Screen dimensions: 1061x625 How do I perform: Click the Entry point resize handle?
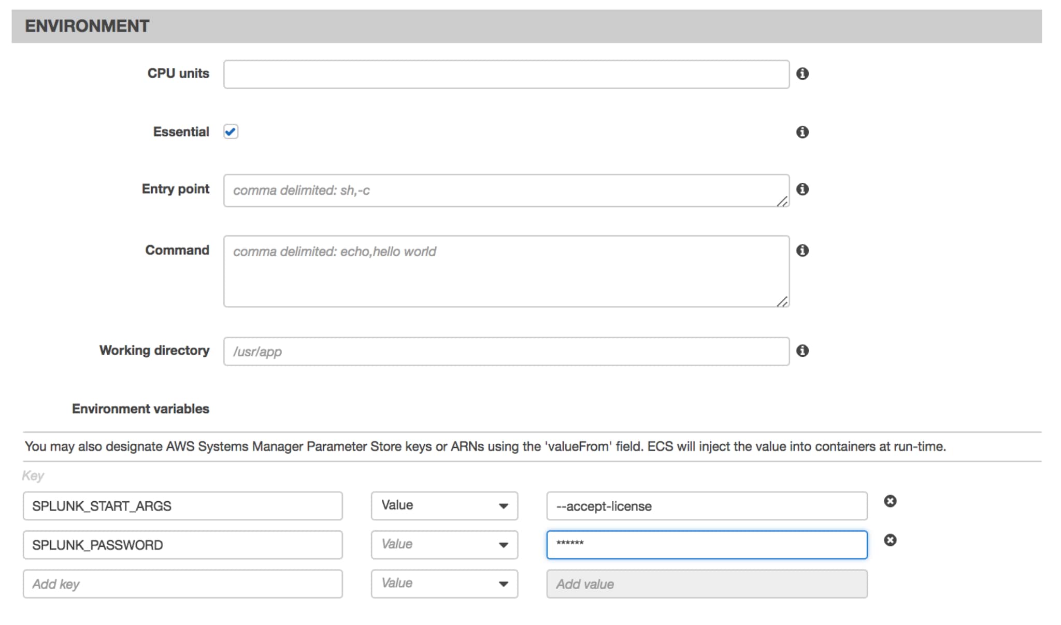click(782, 201)
